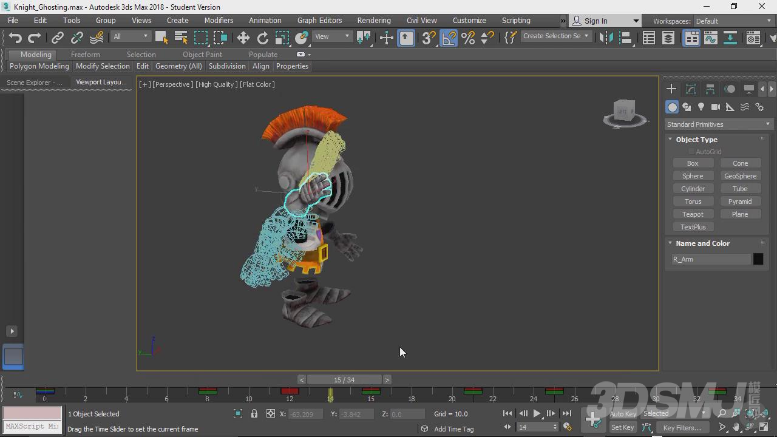Viewport: 777px width, 437px height.
Task: Create a Sphere primitive
Action: point(693,176)
